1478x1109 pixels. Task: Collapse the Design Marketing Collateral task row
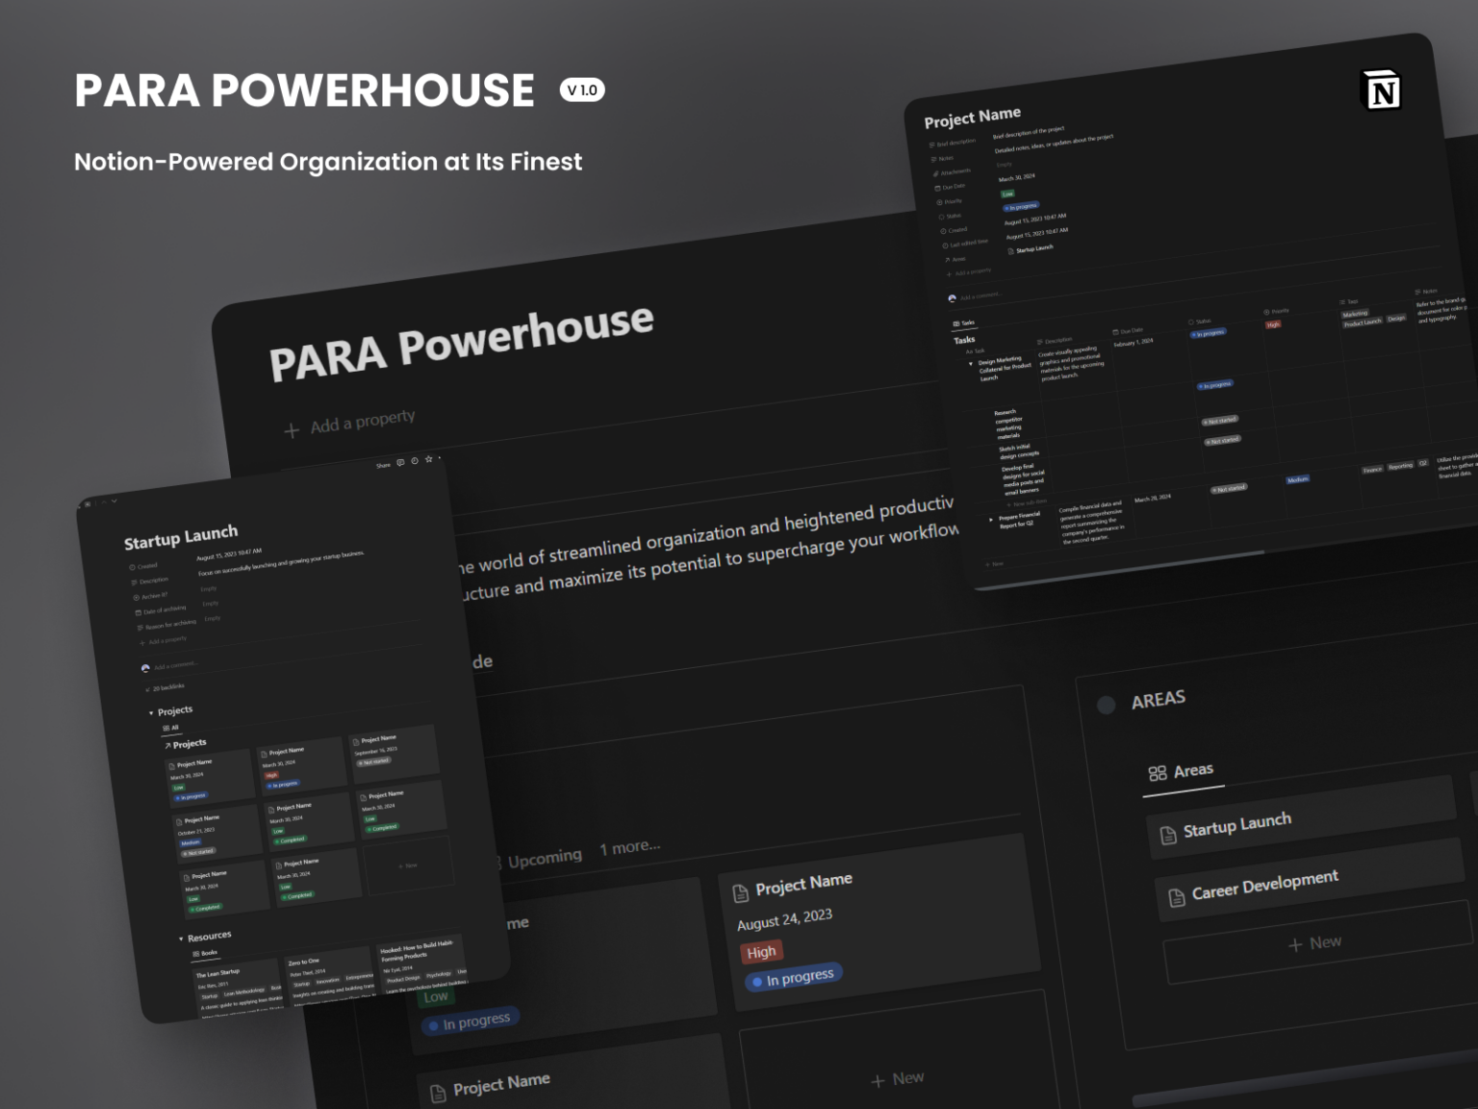(x=970, y=364)
